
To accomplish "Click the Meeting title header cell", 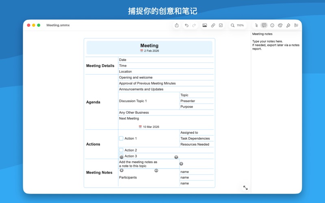I will [x=149, y=48].
